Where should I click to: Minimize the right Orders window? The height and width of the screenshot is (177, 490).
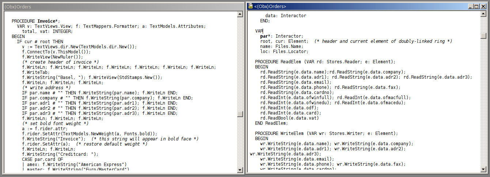click(x=470, y=6)
